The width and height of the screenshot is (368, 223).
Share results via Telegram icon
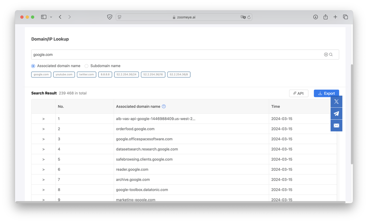point(336,113)
